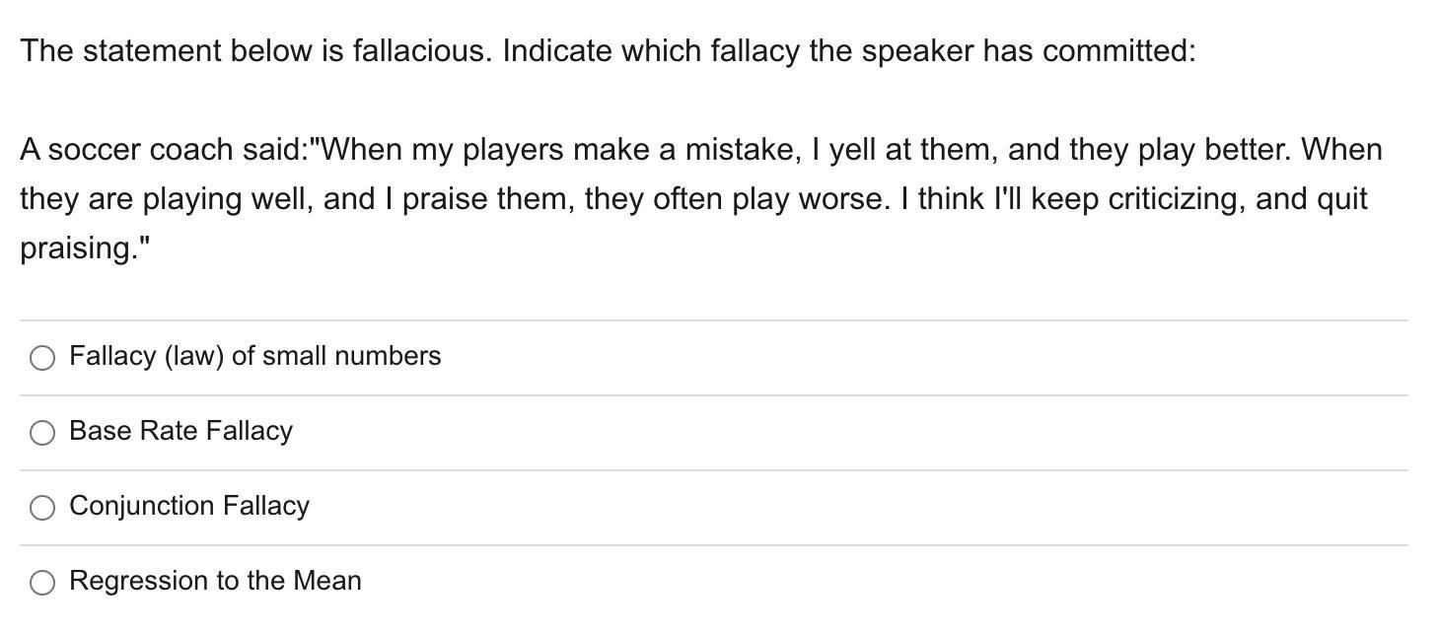This screenshot has width=1438, height=635.
Task: Click the "Conjunction Fallacy" option label
Action: coord(189,506)
